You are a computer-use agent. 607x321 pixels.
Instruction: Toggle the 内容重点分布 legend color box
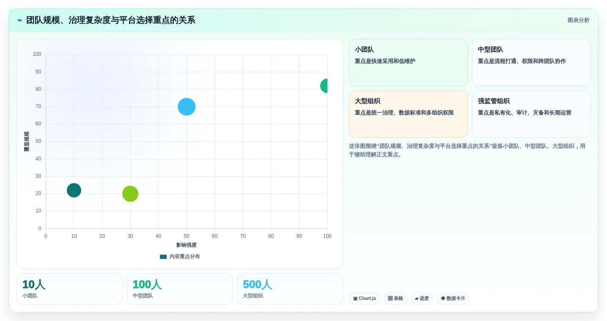tap(163, 257)
